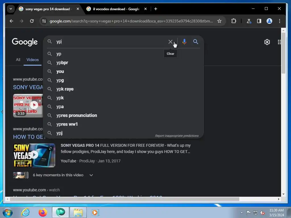Open the HOW TO GET video title link

pyautogui.click(x=29, y=137)
